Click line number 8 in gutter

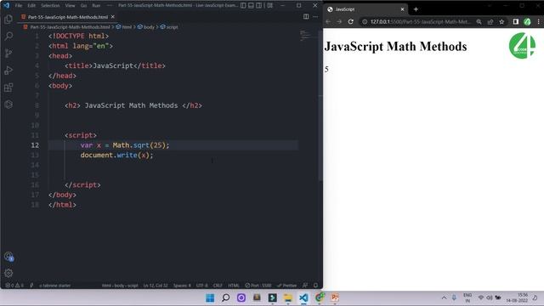click(x=37, y=105)
